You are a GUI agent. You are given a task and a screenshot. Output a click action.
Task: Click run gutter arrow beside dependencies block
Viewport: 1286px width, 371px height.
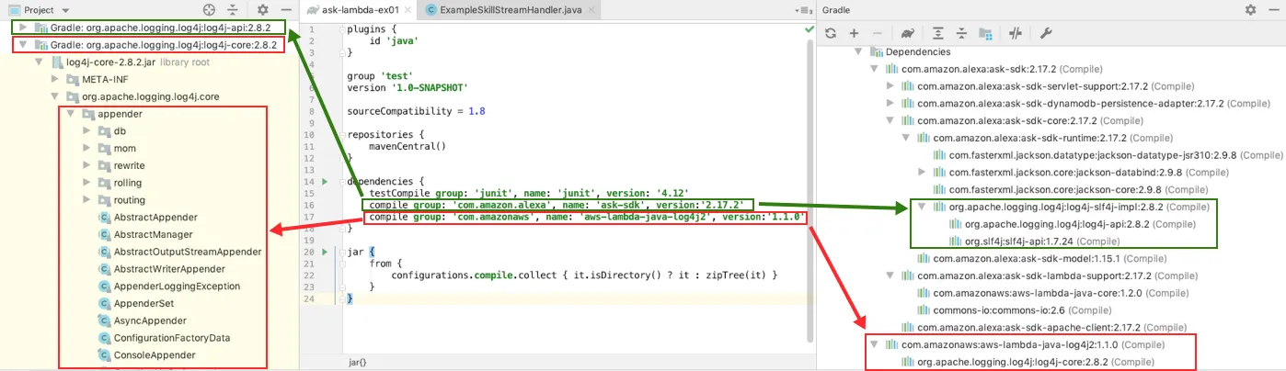pos(324,183)
